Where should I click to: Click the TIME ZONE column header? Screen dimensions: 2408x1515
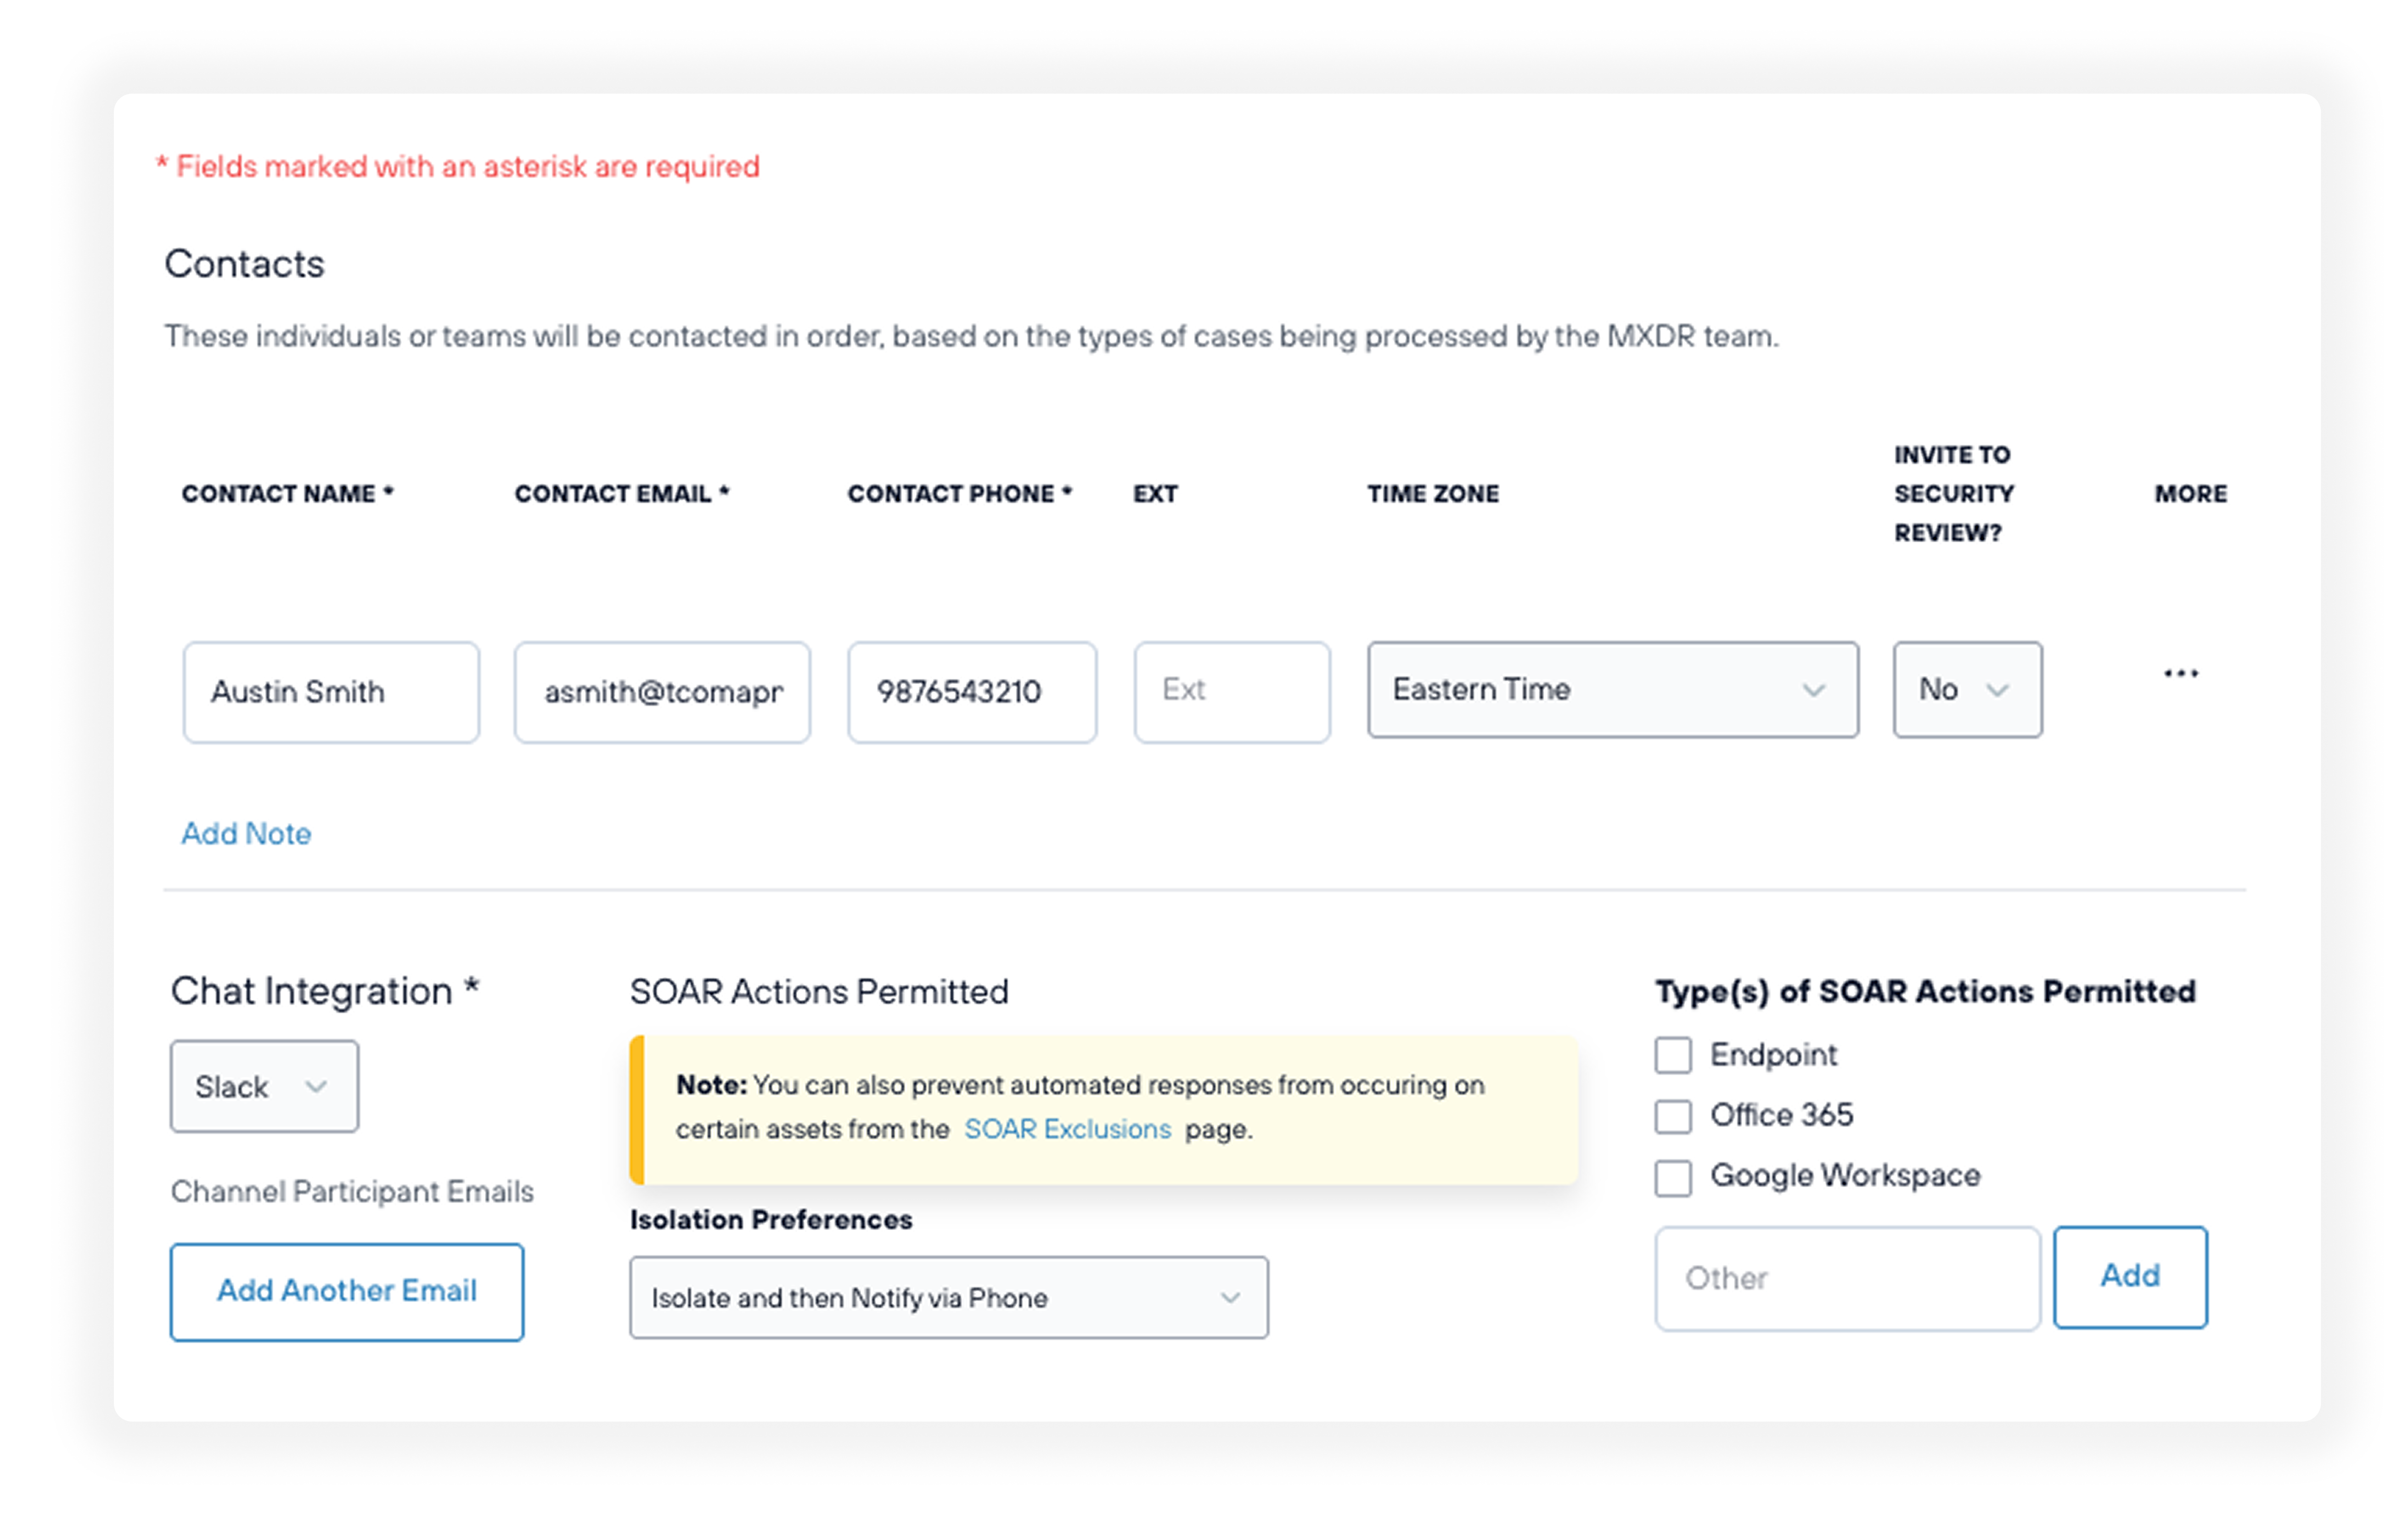pyautogui.click(x=1433, y=493)
